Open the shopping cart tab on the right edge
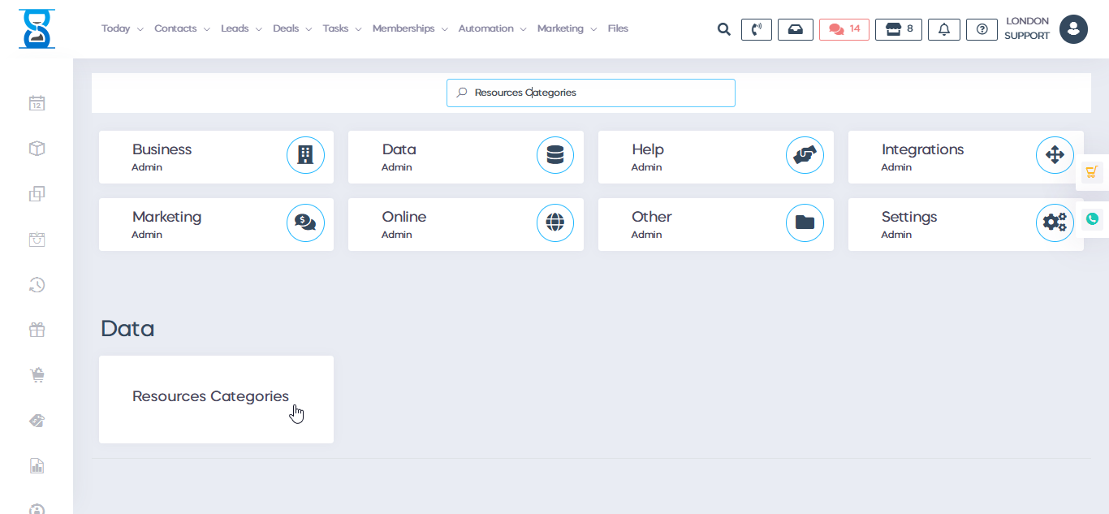The height and width of the screenshot is (514, 1109). [1093, 171]
